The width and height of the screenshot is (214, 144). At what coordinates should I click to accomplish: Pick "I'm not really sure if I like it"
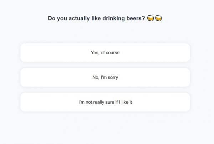105,102
